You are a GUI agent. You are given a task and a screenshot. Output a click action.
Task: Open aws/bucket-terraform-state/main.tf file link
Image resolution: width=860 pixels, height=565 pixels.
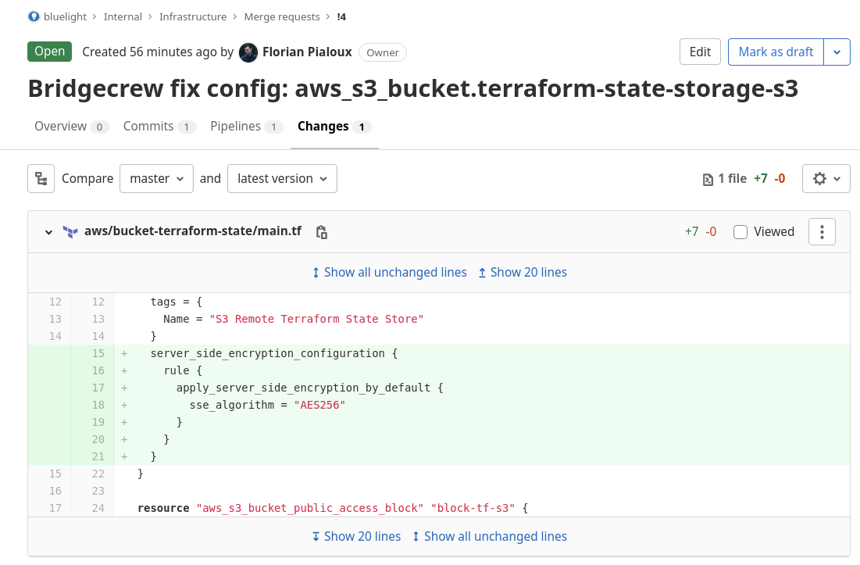coord(193,231)
